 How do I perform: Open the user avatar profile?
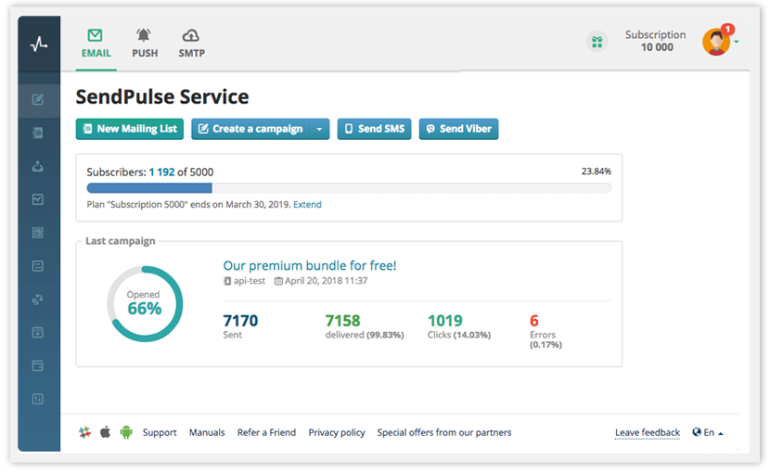click(x=716, y=42)
